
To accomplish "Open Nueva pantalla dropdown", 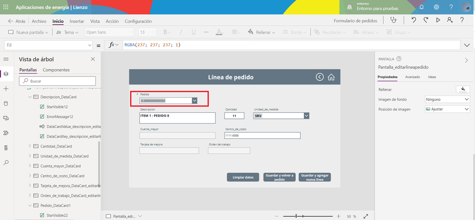I will [x=28, y=32].
